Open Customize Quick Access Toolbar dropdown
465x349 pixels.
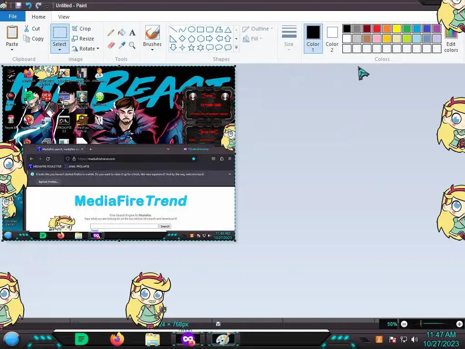click(47, 5)
